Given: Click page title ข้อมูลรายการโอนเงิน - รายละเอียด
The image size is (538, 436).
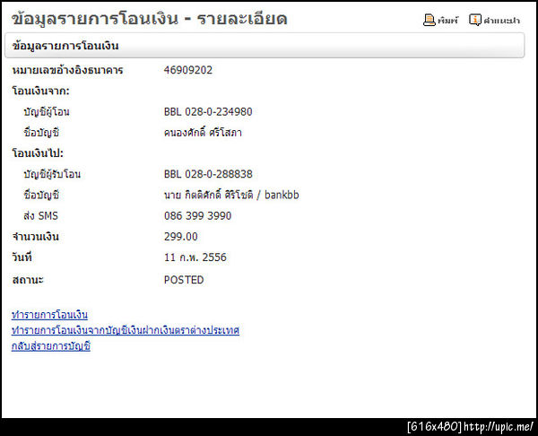Looking at the screenshot, I should click(149, 19).
